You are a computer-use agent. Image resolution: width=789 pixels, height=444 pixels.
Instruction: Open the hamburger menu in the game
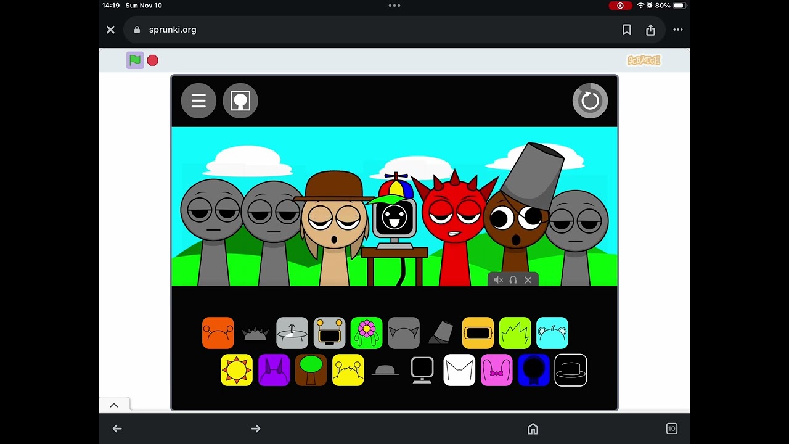tap(198, 101)
